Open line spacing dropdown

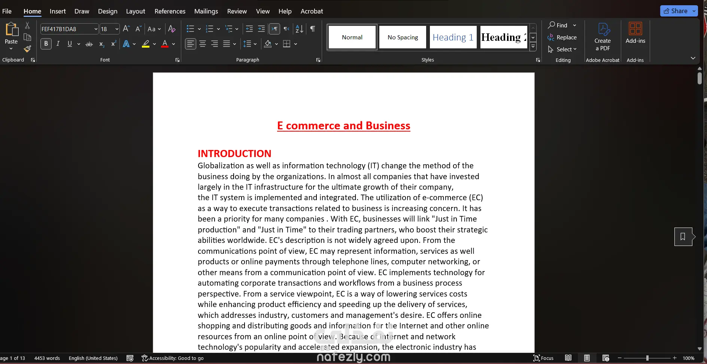[255, 44]
